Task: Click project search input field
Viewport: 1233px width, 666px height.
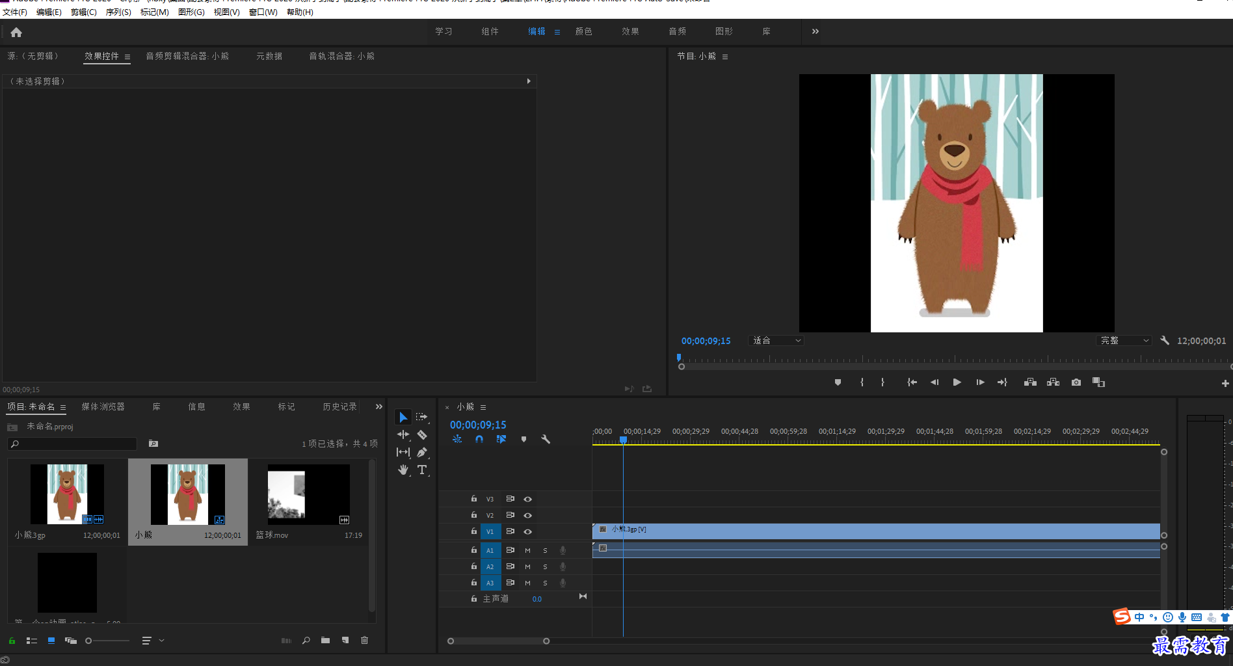Action: [72, 444]
